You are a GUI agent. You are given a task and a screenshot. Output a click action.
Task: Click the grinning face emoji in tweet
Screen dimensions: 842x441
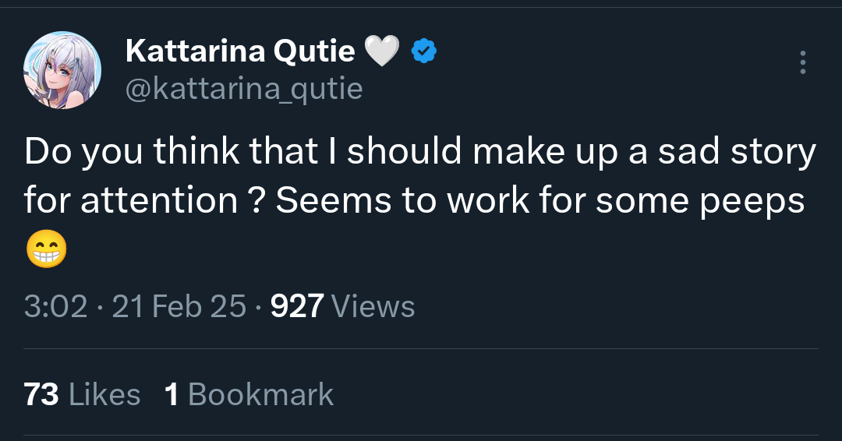[46, 250]
